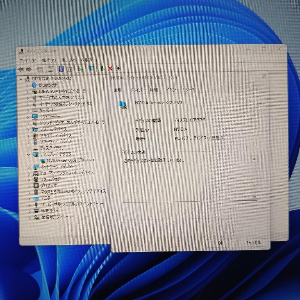Select the ネットワーク アダプター icon
The width and height of the screenshot is (300, 300).
click(36, 167)
